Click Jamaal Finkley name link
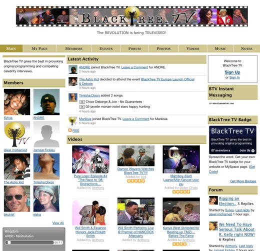The width and height of the screenshot is (260, 251). coord(44,150)
